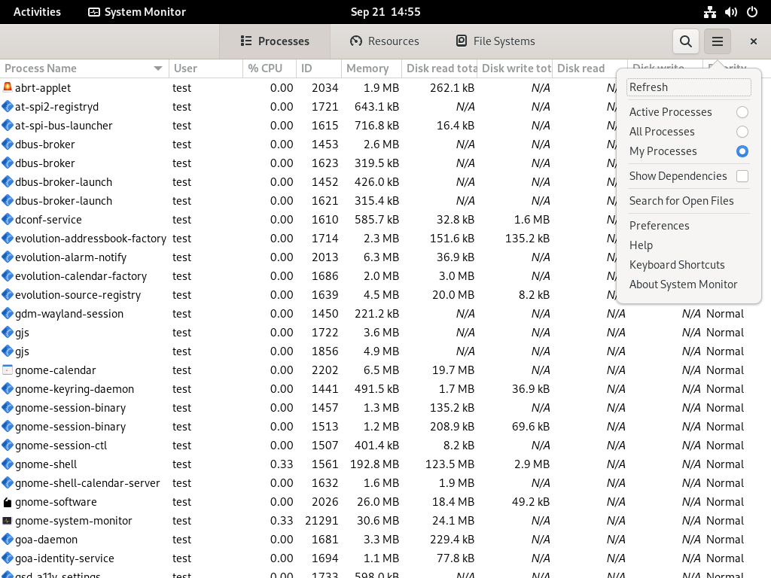
Task: Click the gnome-system-monitor process icon
Action: pos(8,521)
